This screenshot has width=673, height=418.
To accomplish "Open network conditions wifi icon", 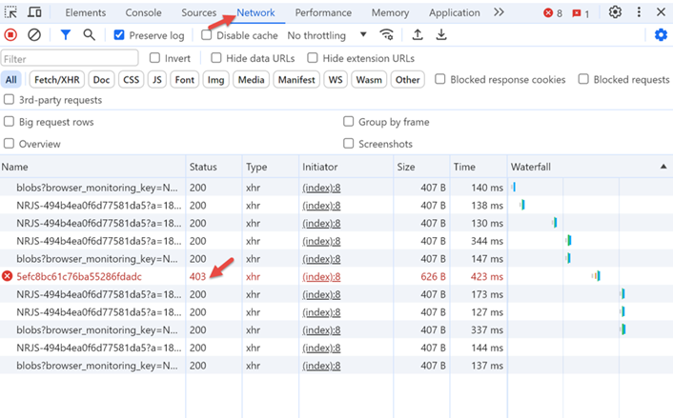I will point(386,35).
